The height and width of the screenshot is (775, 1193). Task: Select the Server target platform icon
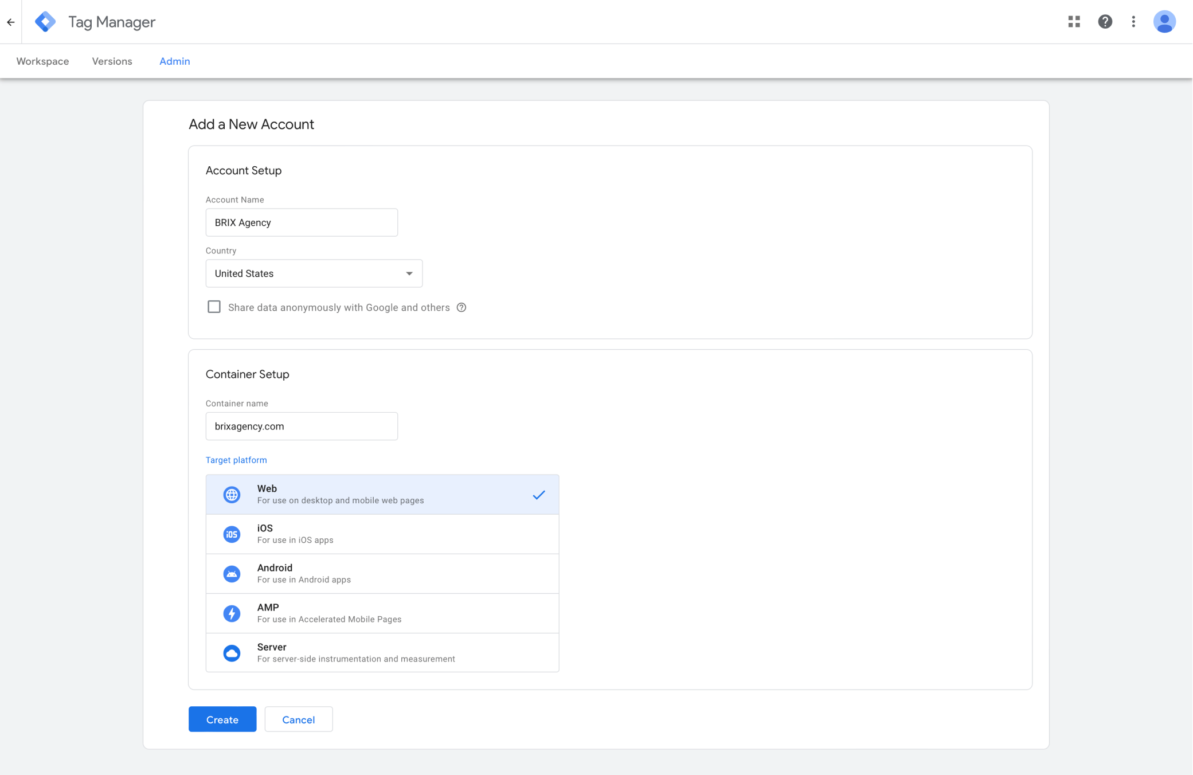click(x=232, y=652)
